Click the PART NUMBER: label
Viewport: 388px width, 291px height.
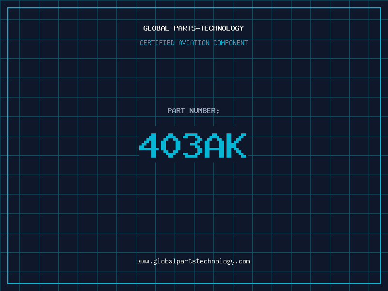193,111
